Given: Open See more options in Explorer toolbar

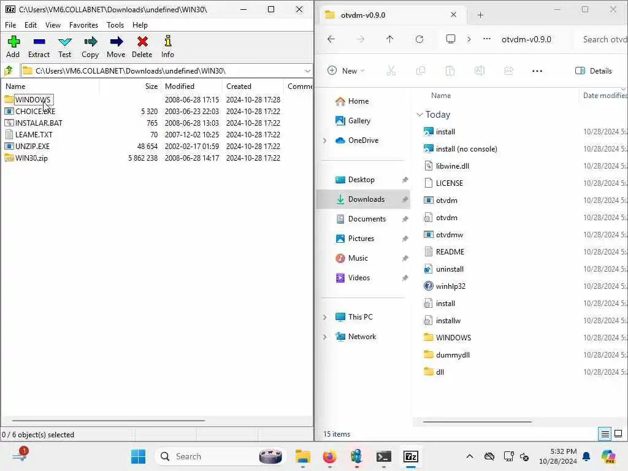Looking at the screenshot, I should (537, 71).
